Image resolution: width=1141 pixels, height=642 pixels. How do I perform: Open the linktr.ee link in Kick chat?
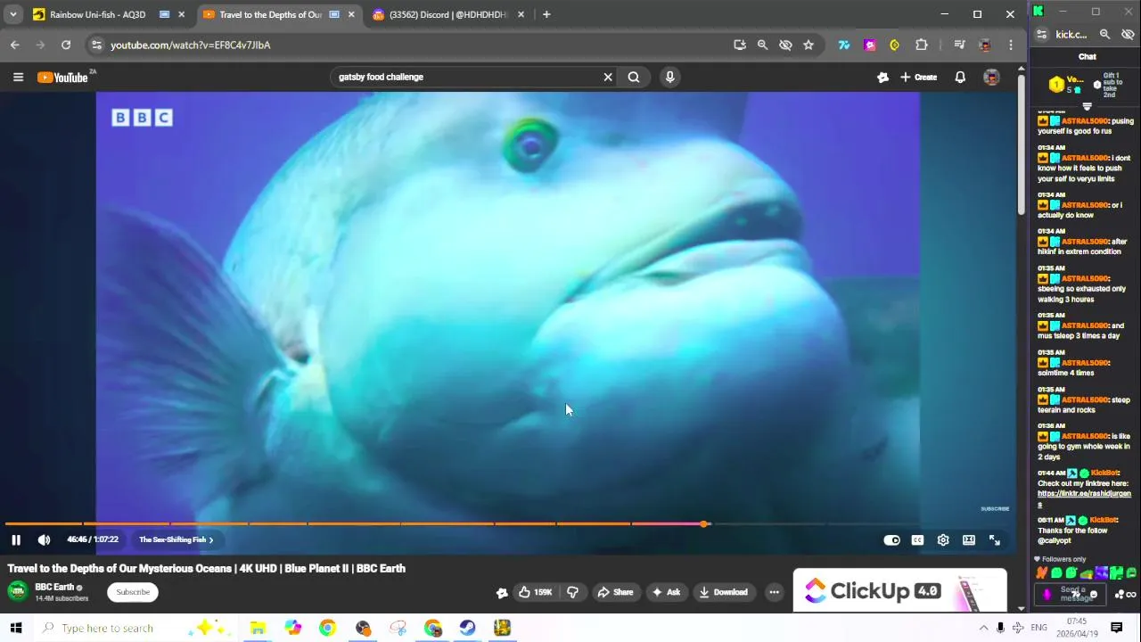[x=1084, y=498]
